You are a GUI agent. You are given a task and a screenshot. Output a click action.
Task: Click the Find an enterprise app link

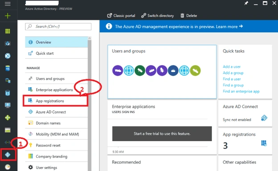coord(241,91)
